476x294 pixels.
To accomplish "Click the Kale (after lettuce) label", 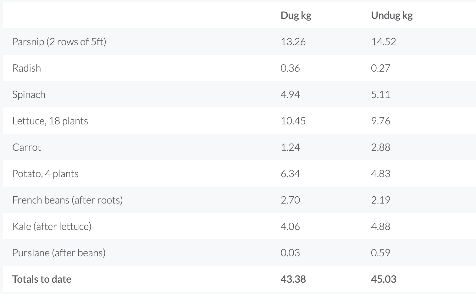I will [x=52, y=226].
